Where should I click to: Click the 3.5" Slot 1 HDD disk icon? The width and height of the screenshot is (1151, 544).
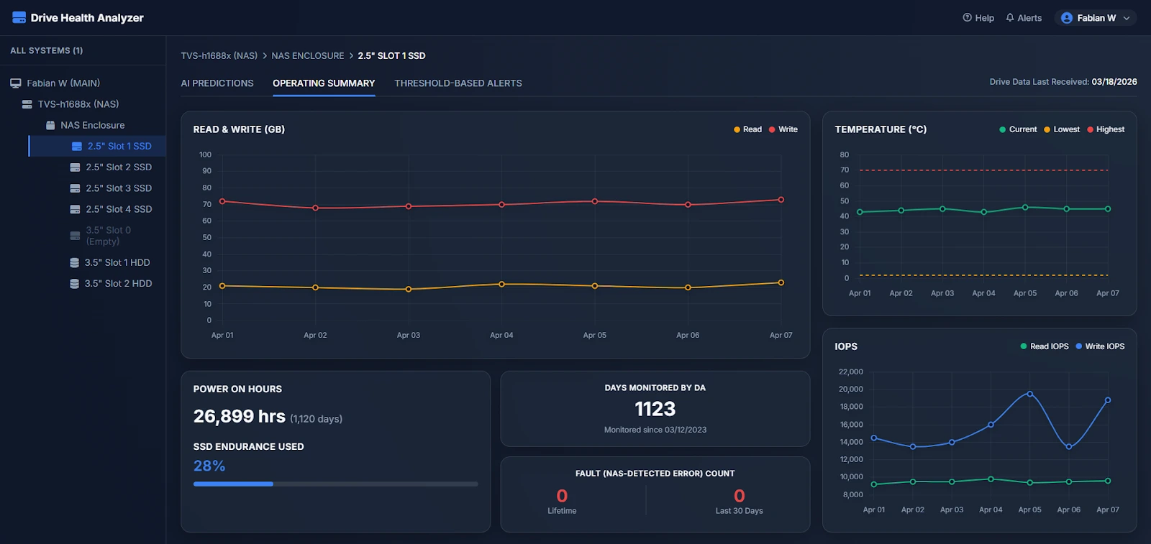point(74,263)
